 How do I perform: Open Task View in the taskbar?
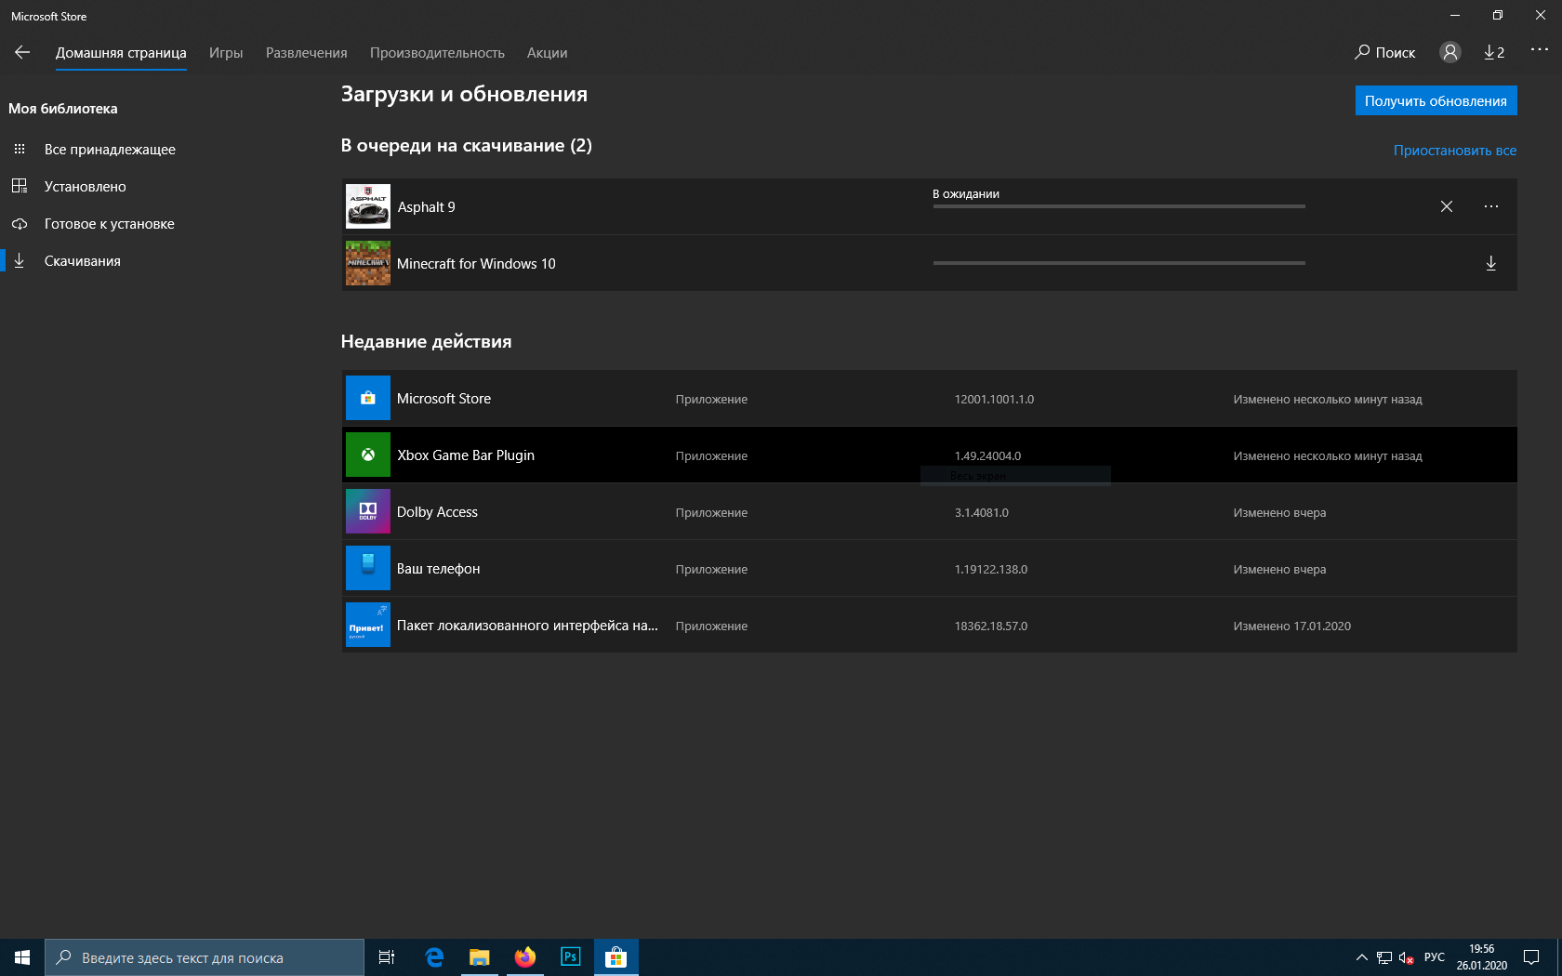pos(387,957)
